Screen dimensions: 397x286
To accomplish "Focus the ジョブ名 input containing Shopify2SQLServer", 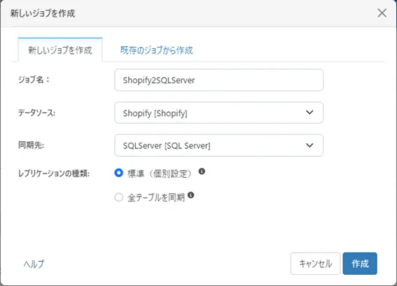I will click(218, 80).
